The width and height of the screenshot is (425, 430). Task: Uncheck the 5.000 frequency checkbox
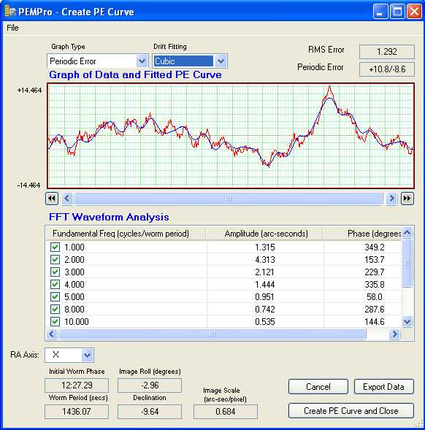[x=55, y=296]
